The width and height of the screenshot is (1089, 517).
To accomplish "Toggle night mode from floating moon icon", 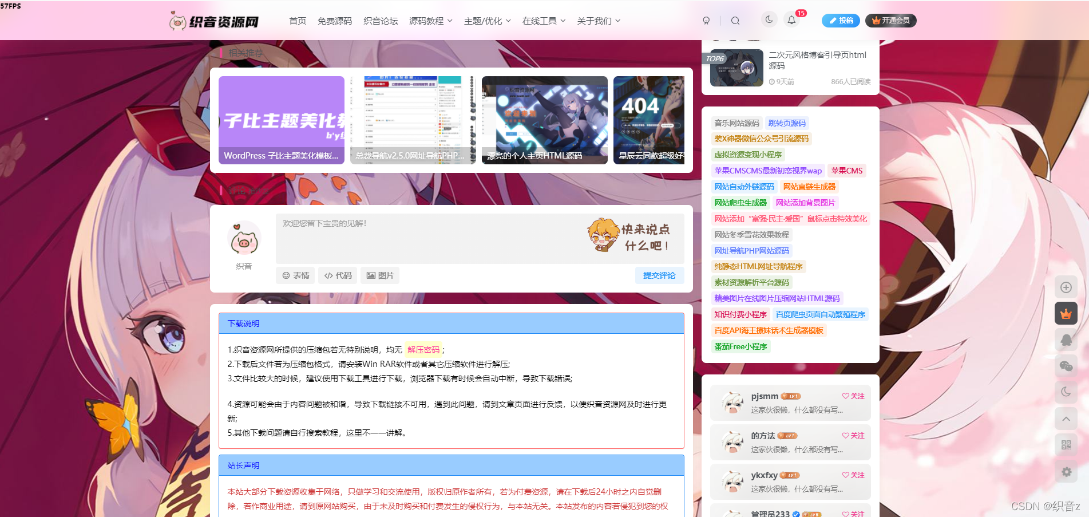I will (1066, 392).
